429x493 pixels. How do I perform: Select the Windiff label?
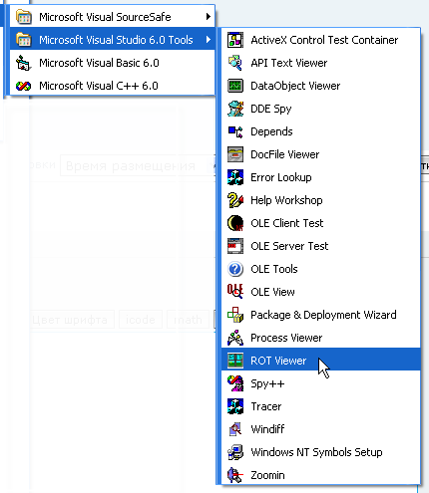click(267, 429)
